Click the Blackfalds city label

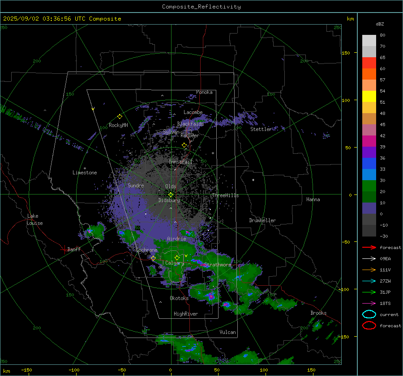point(190,124)
